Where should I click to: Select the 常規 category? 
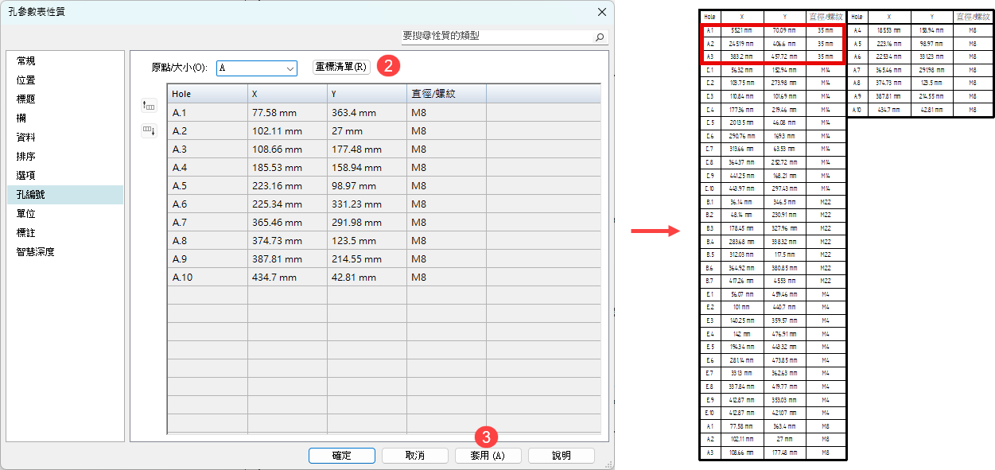click(x=26, y=61)
